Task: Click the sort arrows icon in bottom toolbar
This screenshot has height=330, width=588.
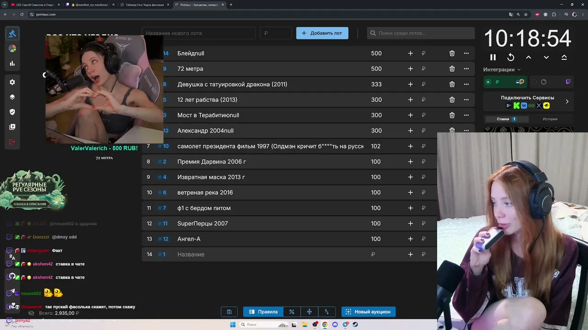Action: coord(327,312)
